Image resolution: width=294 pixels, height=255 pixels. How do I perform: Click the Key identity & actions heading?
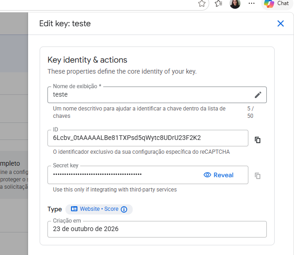pyautogui.click(x=87, y=60)
